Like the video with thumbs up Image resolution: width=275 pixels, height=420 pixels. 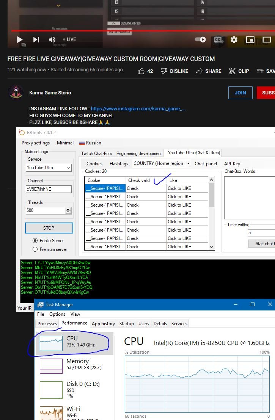click(141, 71)
